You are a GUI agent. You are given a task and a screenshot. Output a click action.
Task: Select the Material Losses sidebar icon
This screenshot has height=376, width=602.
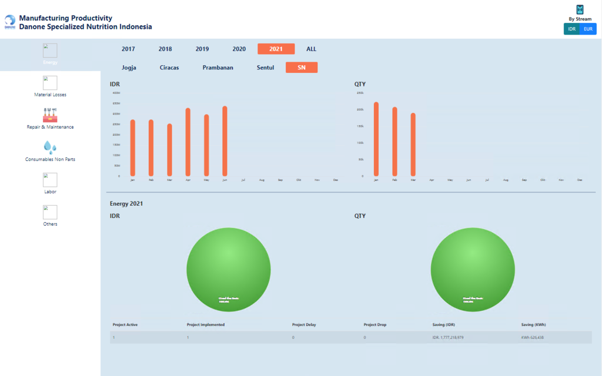pos(50,83)
